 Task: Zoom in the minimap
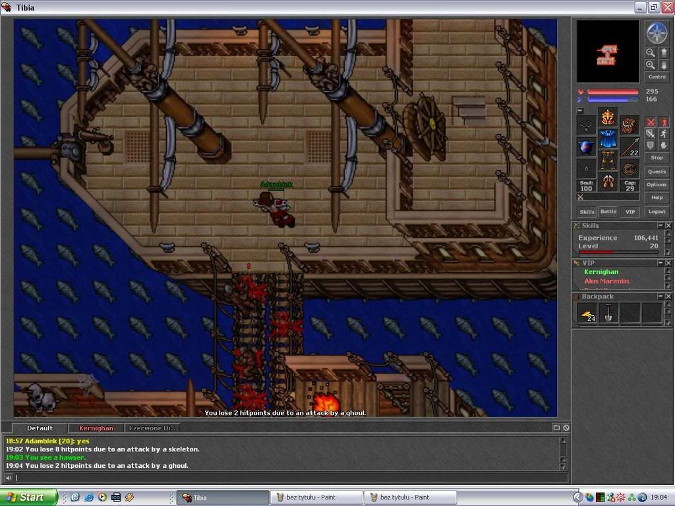pos(650,65)
